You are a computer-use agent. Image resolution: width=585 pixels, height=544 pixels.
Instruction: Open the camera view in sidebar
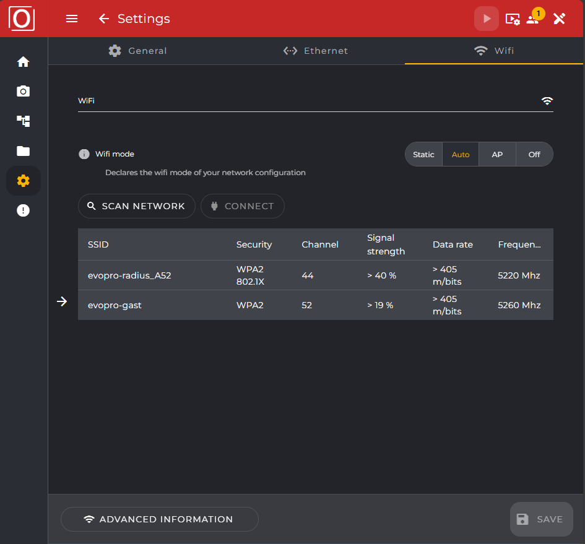[23, 91]
